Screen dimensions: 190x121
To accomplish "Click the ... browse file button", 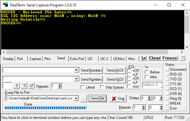I will 84,98.
